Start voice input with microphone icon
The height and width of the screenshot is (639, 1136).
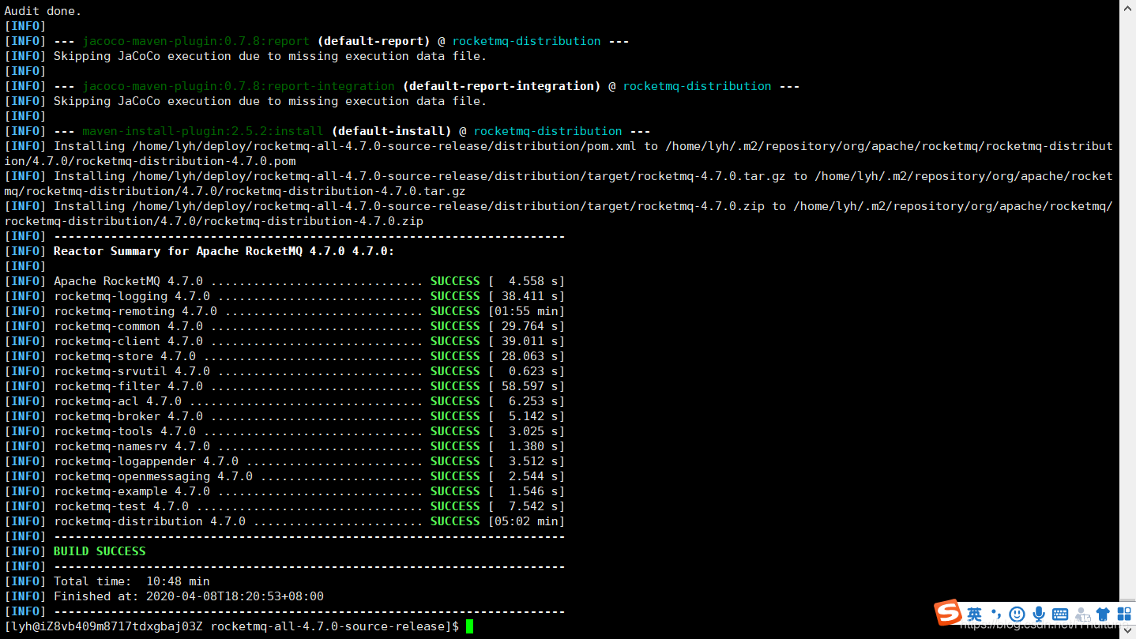1039,614
